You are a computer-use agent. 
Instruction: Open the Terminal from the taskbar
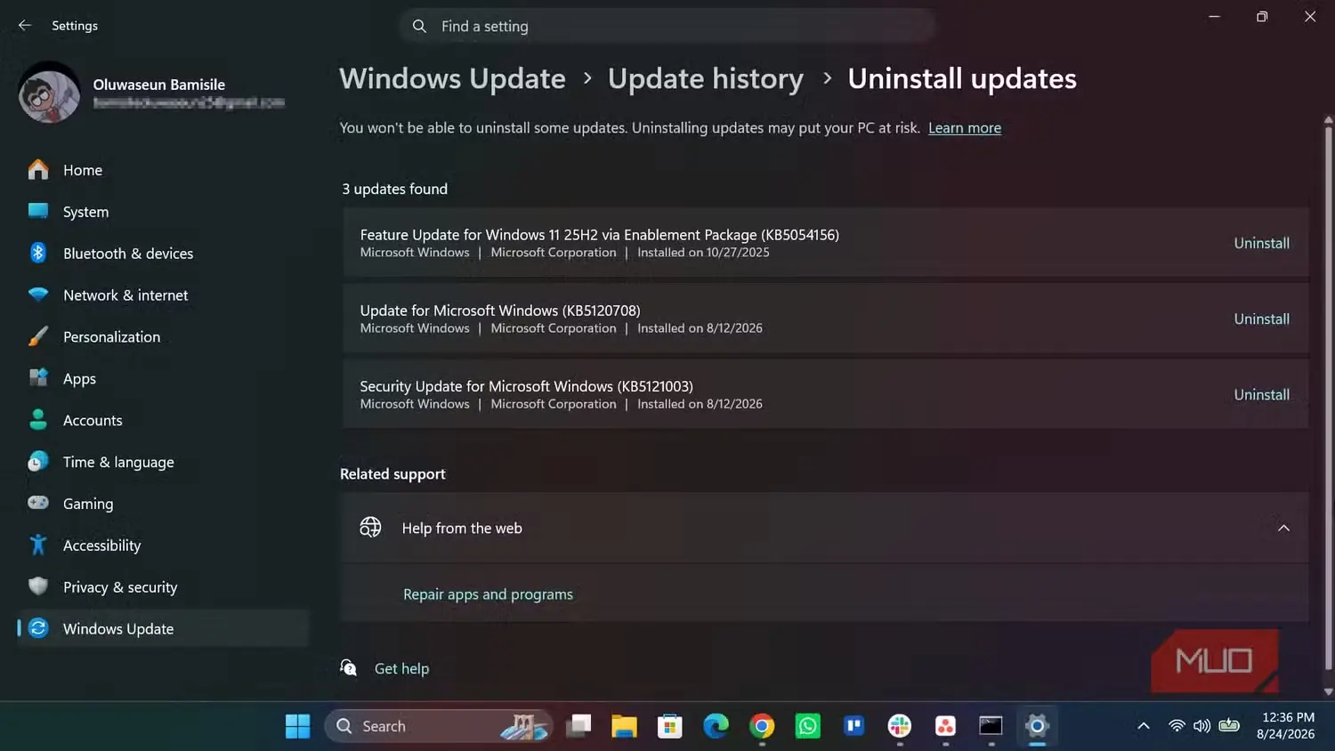point(991,726)
